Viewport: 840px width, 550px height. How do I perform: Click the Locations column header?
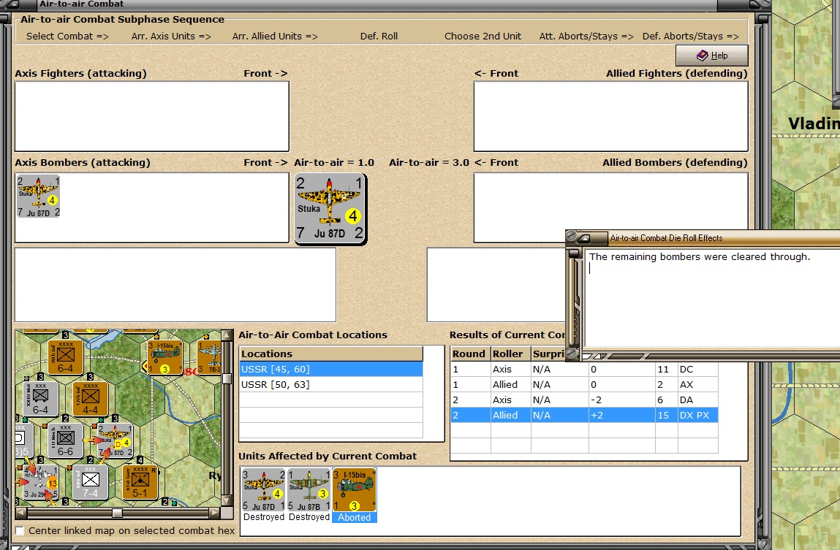pos(331,354)
